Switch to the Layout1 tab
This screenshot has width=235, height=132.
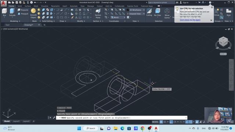tap(16, 121)
